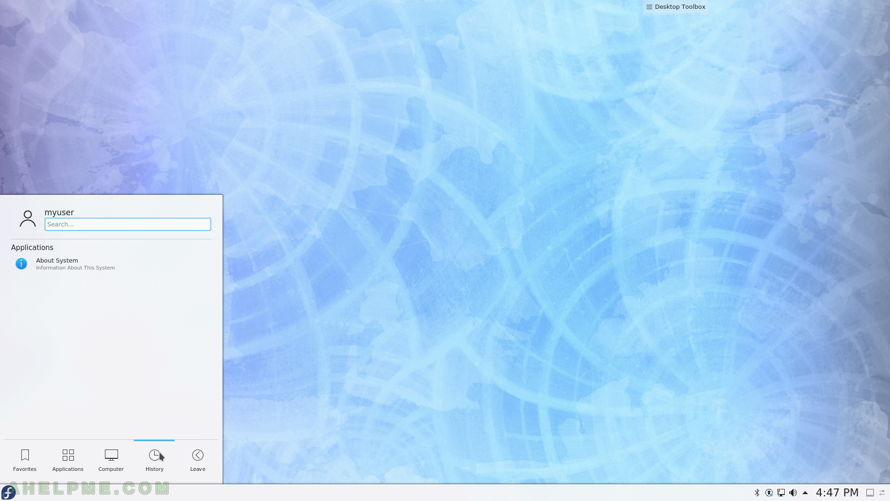Click the show desktop icon
The height and width of the screenshot is (501, 890).
(870, 493)
